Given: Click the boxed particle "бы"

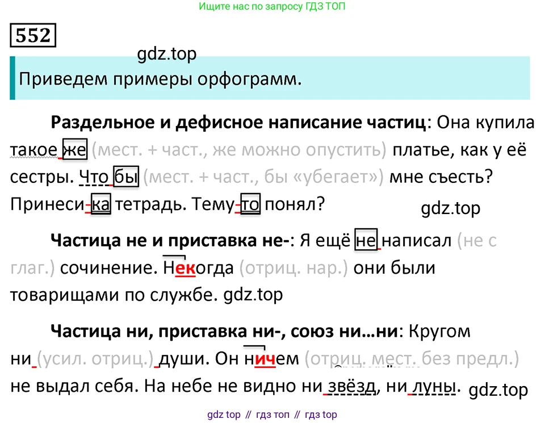Looking at the screenshot, I should click(125, 177).
